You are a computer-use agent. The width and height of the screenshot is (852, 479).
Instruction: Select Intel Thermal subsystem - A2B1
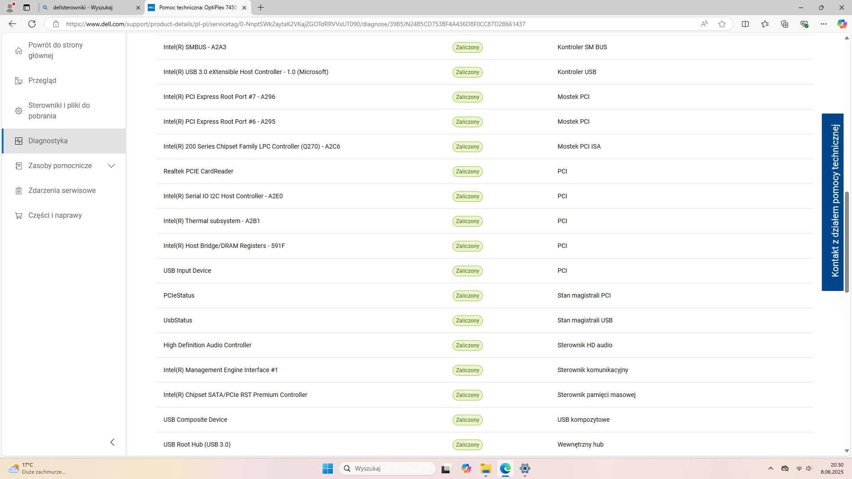485,221
